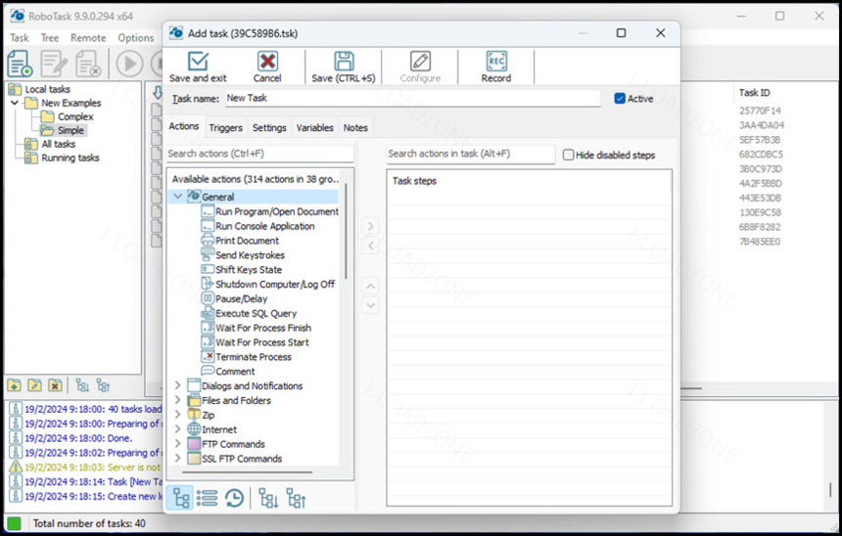
Task: Switch to the Triggers tab
Action: coord(225,128)
